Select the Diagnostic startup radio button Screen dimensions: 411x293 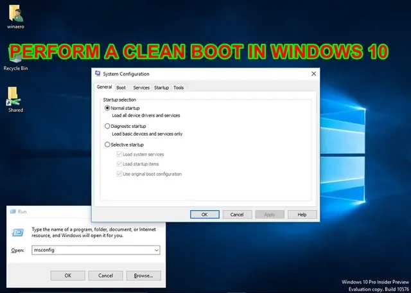(x=107, y=126)
